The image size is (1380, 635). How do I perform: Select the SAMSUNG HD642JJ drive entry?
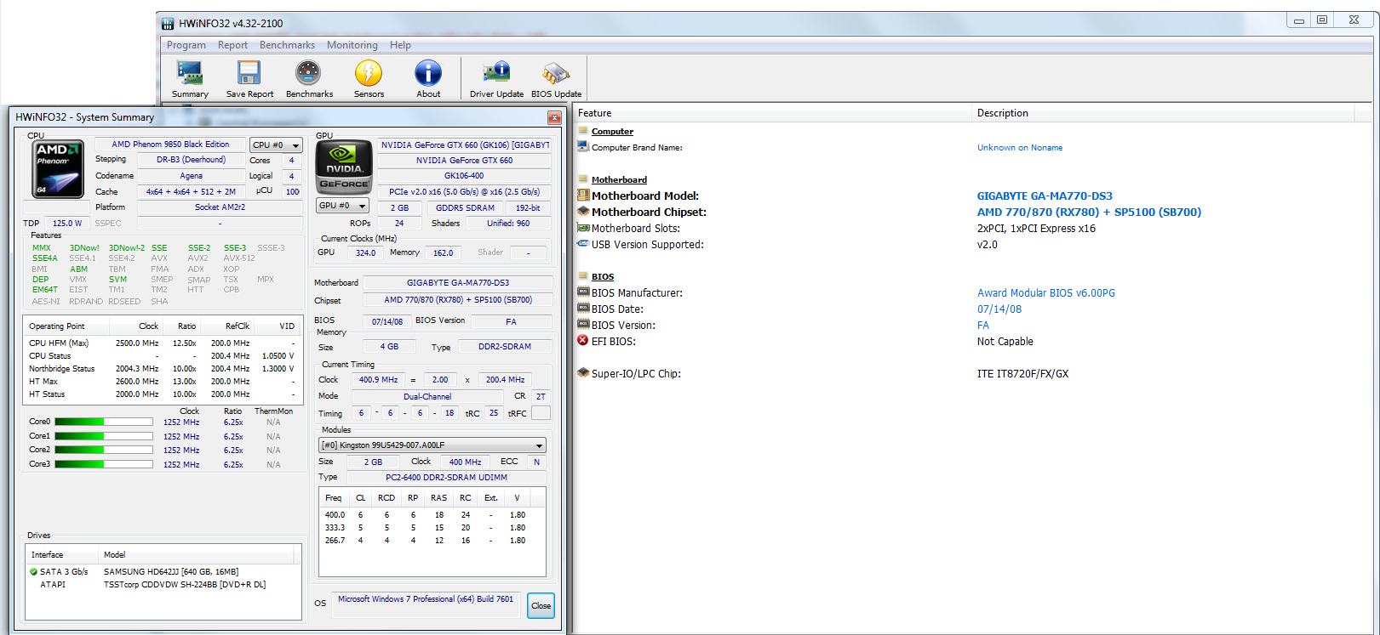[x=170, y=572]
